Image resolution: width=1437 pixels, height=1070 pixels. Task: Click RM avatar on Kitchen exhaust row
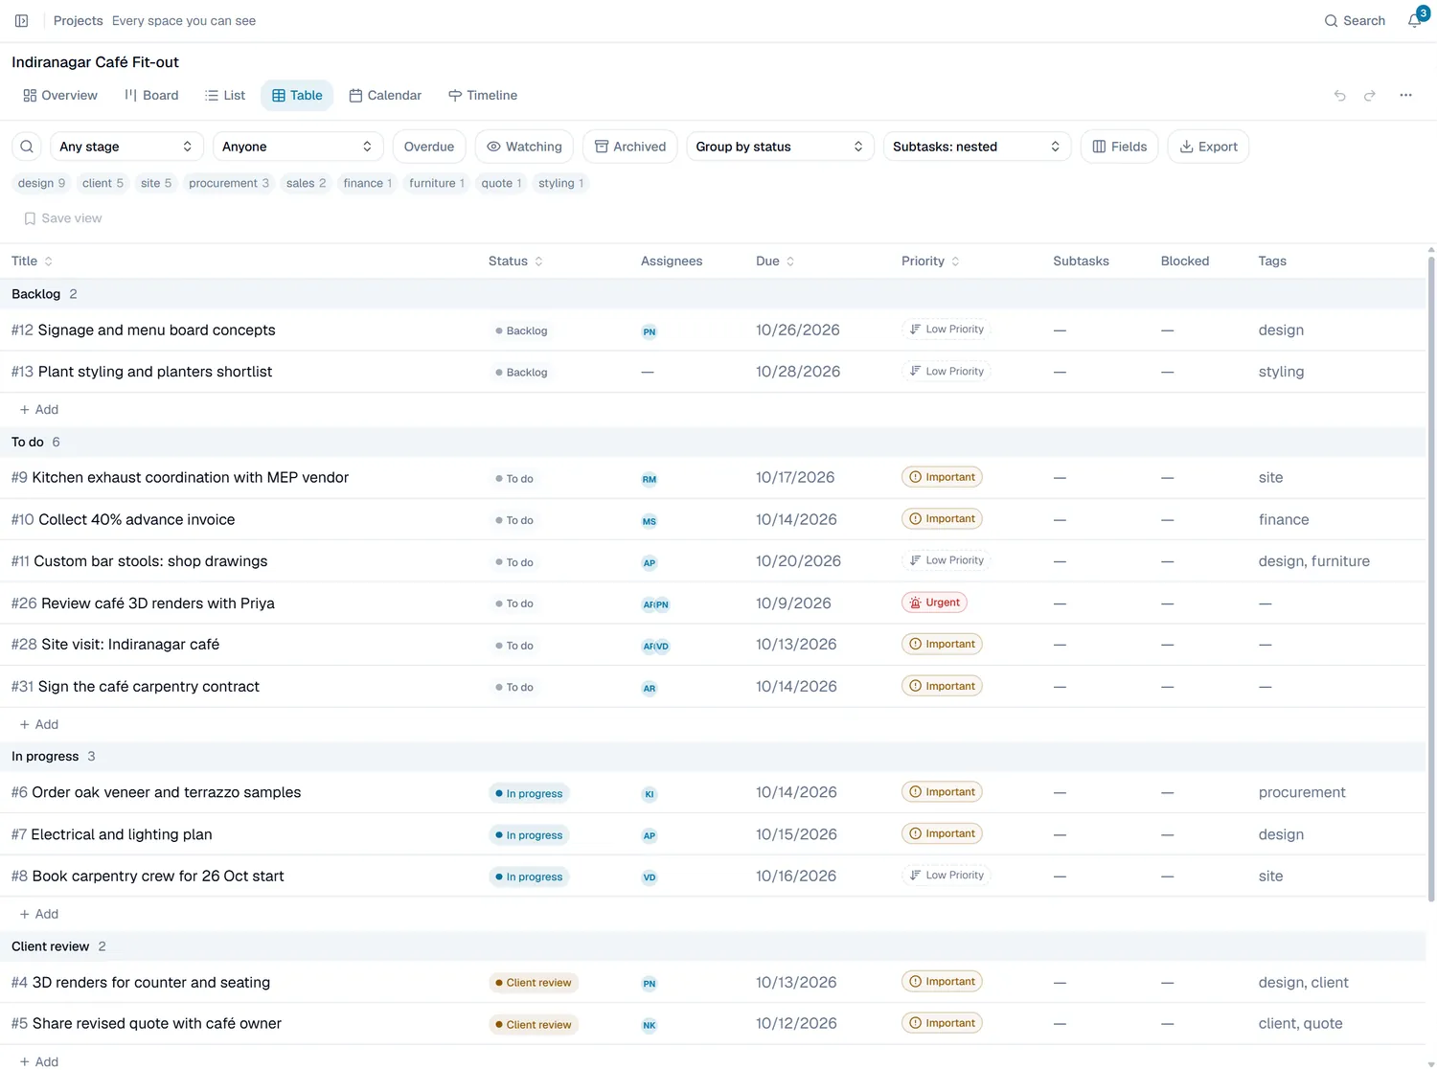650,479
